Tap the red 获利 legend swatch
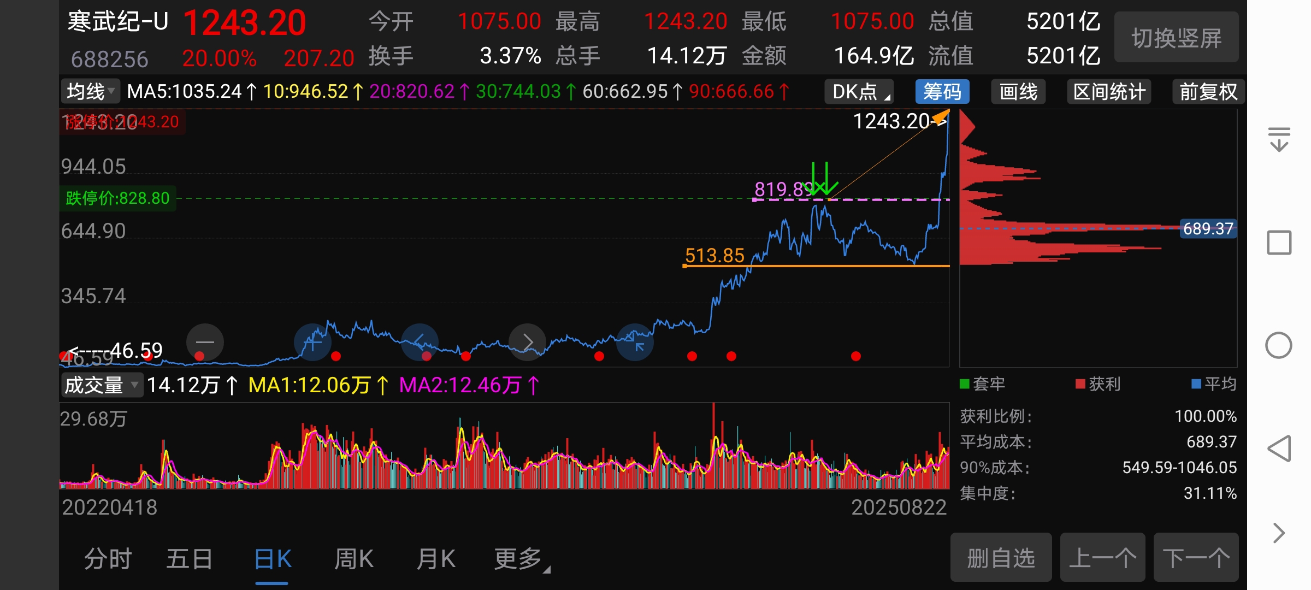The width and height of the screenshot is (1311, 590). (x=1080, y=384)
